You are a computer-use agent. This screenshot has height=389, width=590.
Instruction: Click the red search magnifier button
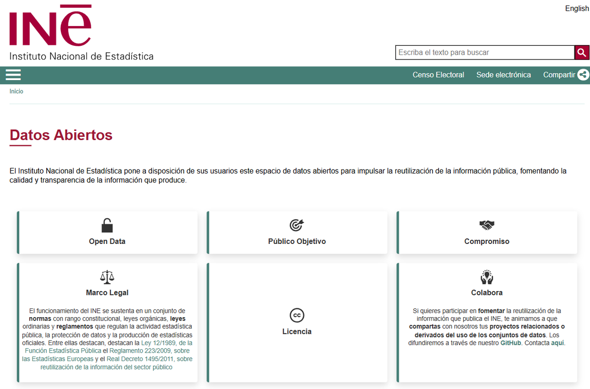click(582, 53)
